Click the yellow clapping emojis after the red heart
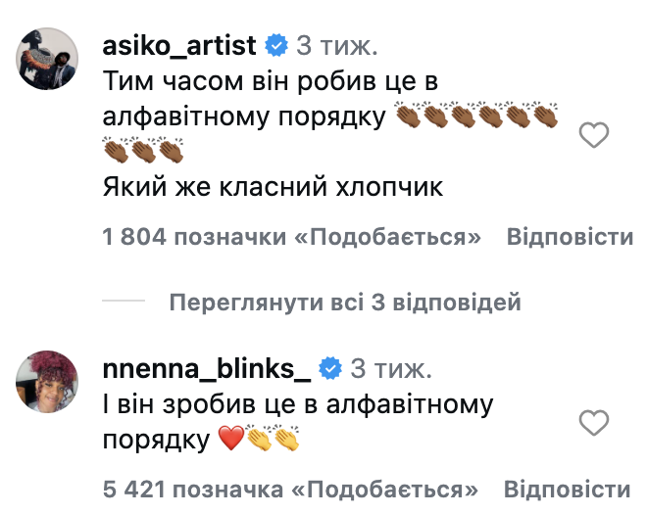 272,442
